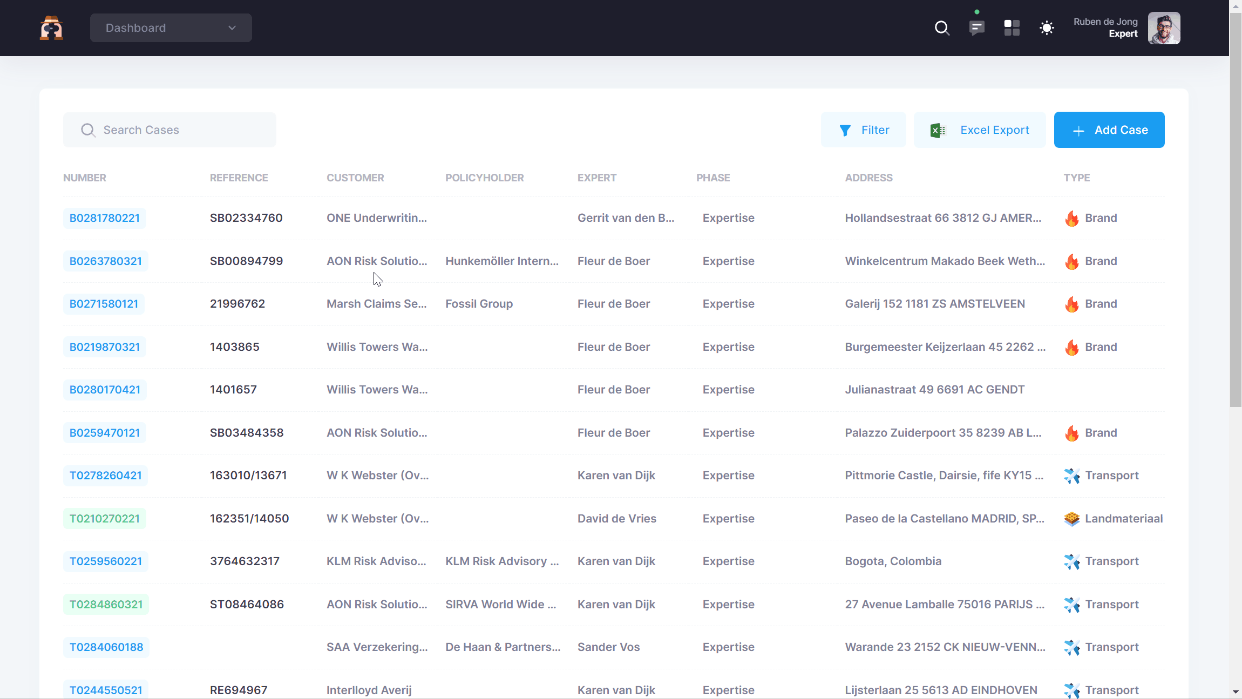Click the fire icon in row B0263780321

1072,261
